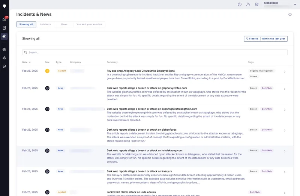Open the Global Bank account dropdown
This screenshot has width=300, height=196.
pos(295,5)
